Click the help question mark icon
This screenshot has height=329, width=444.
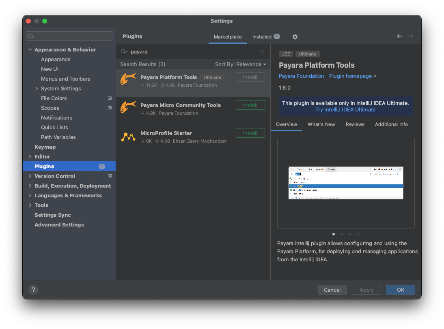coord(33,290)
